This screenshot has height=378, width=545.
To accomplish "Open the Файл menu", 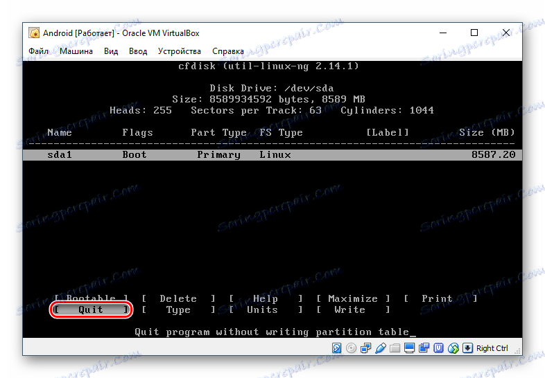I will pyautogui.click(x=39, y=51).
